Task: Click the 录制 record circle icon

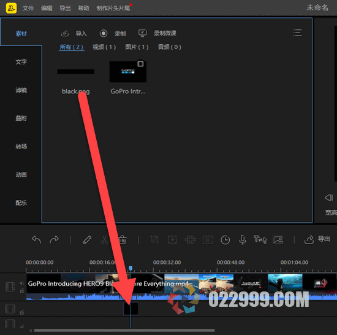Action: click(104, 33)
